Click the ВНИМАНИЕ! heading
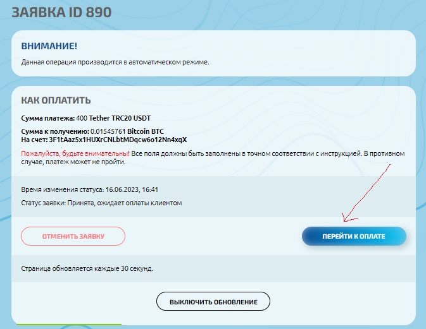The image size is (426, 329). pyautogui.click(x=49, y=46)
